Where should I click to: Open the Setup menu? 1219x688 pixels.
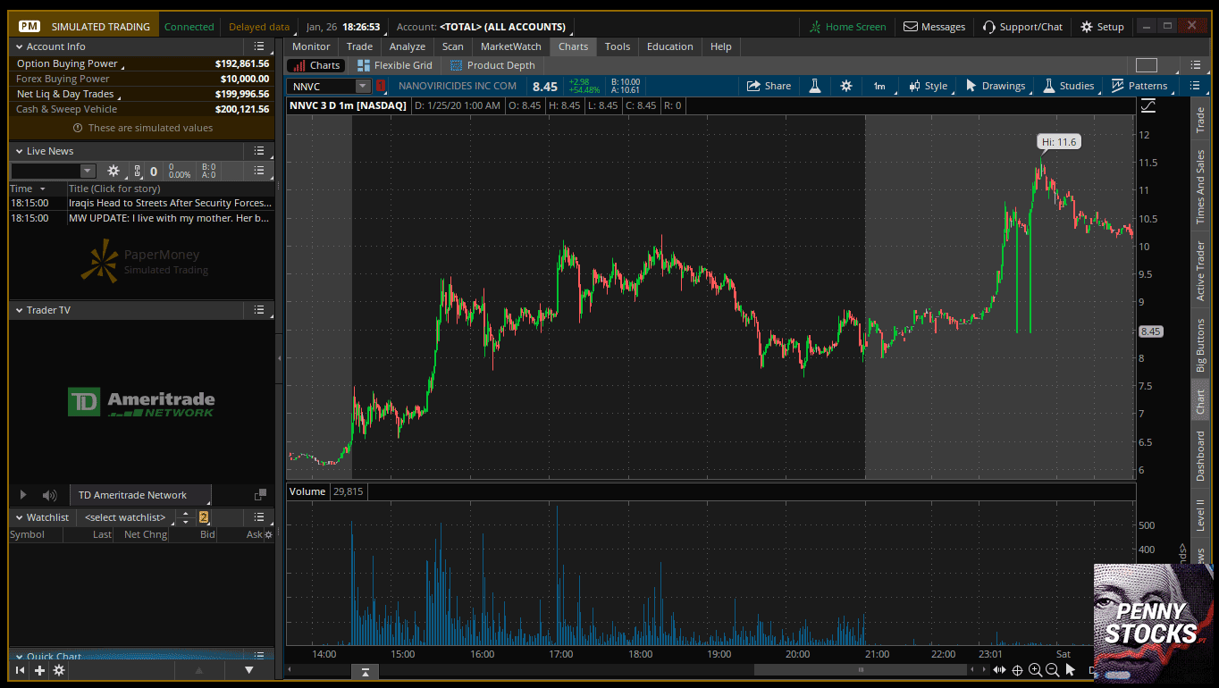[x=1102, y=27]
